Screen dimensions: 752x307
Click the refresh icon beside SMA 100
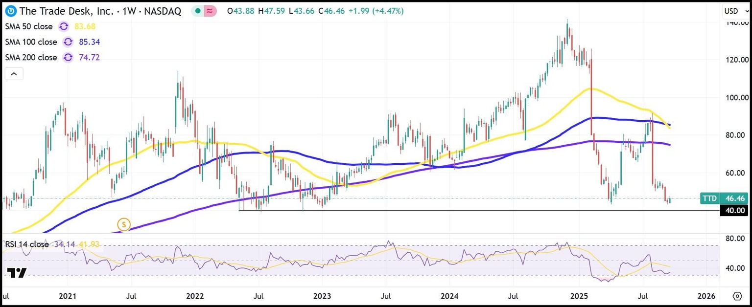tap(68, 42)
